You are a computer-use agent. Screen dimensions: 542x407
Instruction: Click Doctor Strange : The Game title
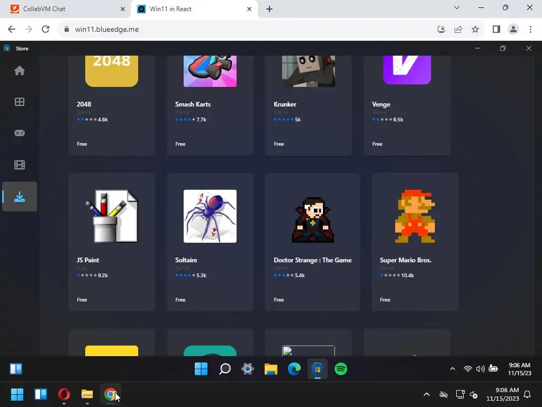click(x=312, y=260)
